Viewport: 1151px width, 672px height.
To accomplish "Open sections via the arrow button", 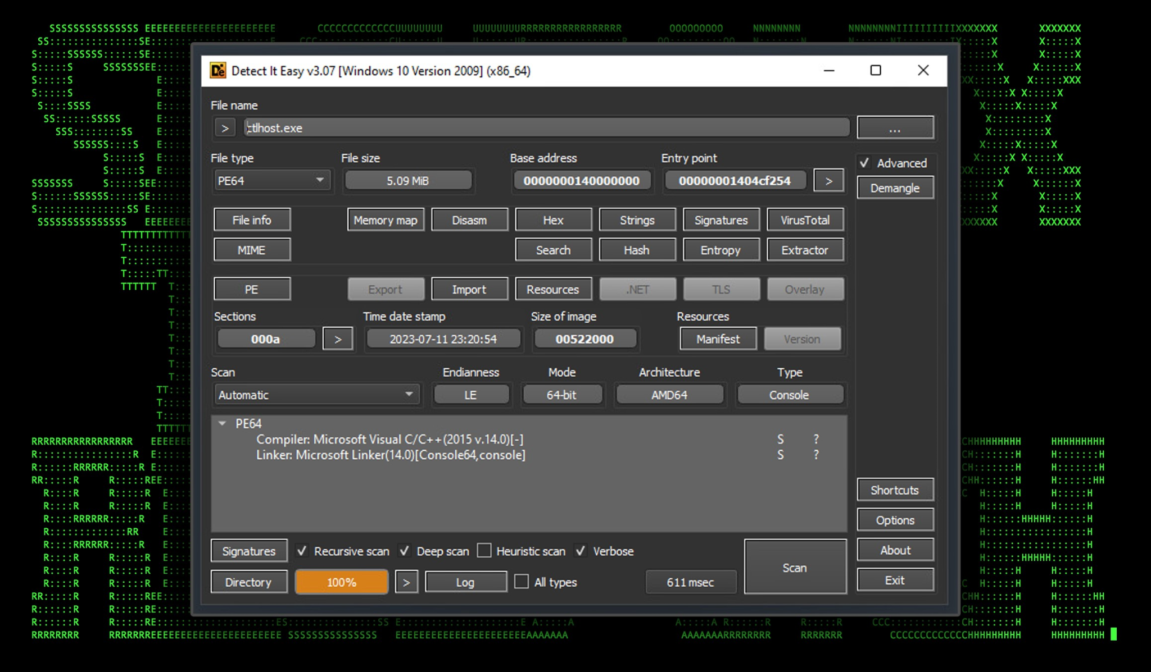I will (x=338, y=339).
